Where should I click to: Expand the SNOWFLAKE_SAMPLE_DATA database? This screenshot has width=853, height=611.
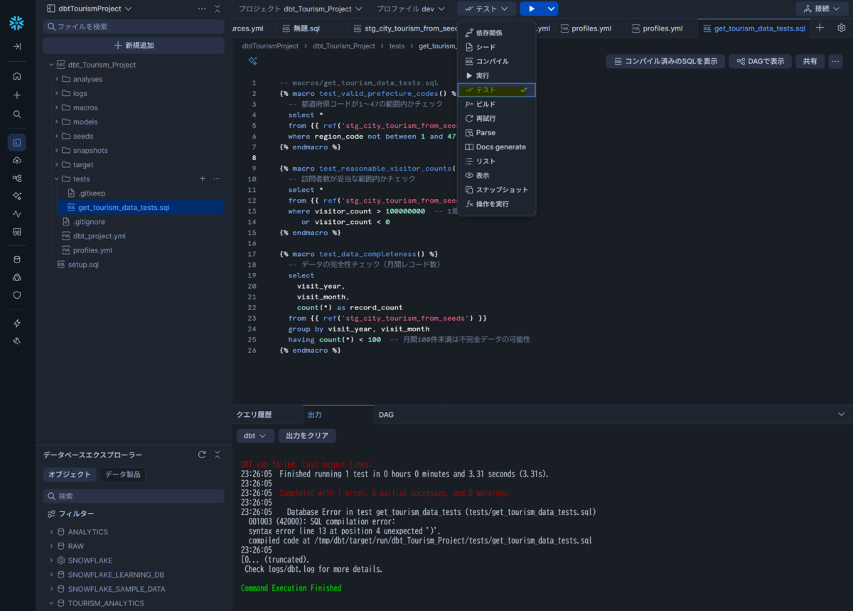(51, 588)
